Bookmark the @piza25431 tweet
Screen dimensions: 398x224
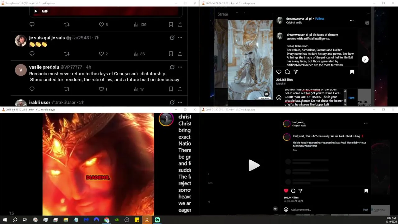coord(171,54)
